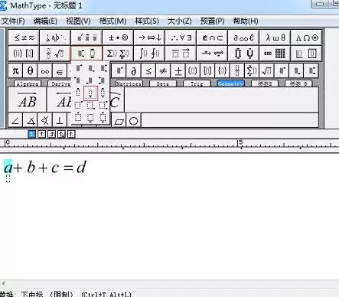Viewport: 339px width, 297px height.
Task: Select the first tab-stop alignment button
Action: [31, 134]
